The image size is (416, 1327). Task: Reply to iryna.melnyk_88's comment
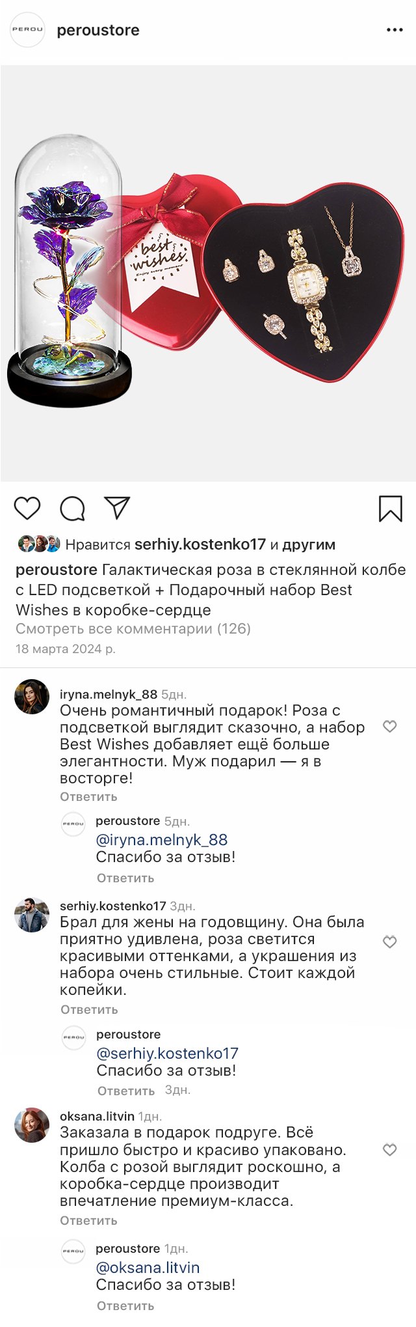(x=88, y=797)
